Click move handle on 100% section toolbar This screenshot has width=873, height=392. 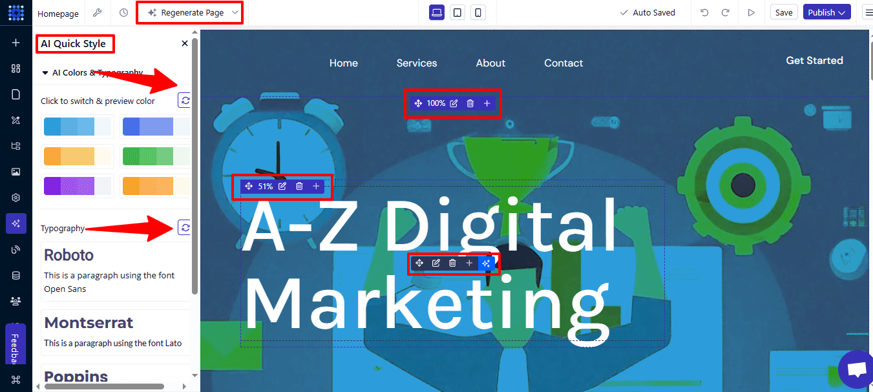(x=418, y=103)
